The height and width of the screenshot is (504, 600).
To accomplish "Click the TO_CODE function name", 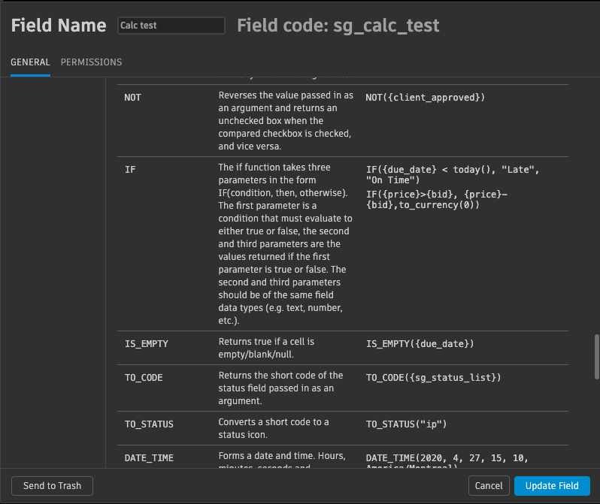I will click(144, 378).
